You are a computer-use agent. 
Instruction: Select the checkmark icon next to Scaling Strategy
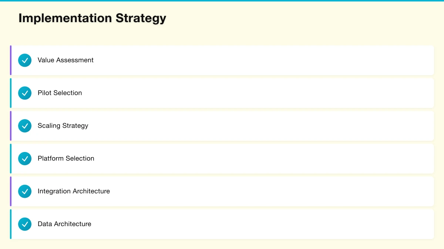coord(25,126)
